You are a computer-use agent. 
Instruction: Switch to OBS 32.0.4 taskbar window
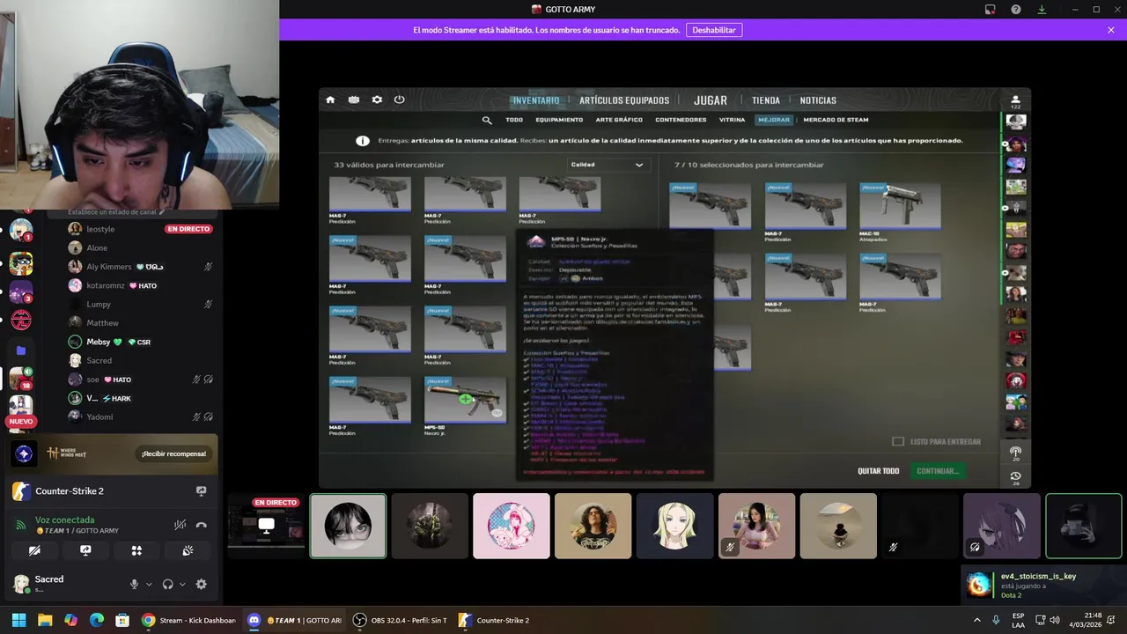point(401,620)
